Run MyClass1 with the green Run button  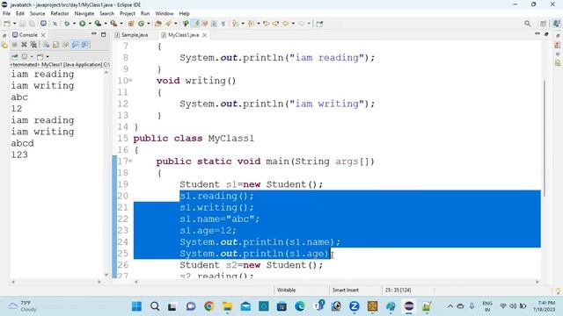click(x=82, y=24)
